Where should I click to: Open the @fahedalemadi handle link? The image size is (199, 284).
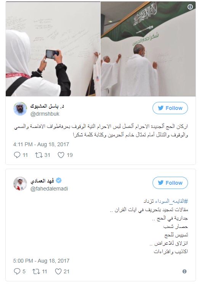(x=49, y=189)
